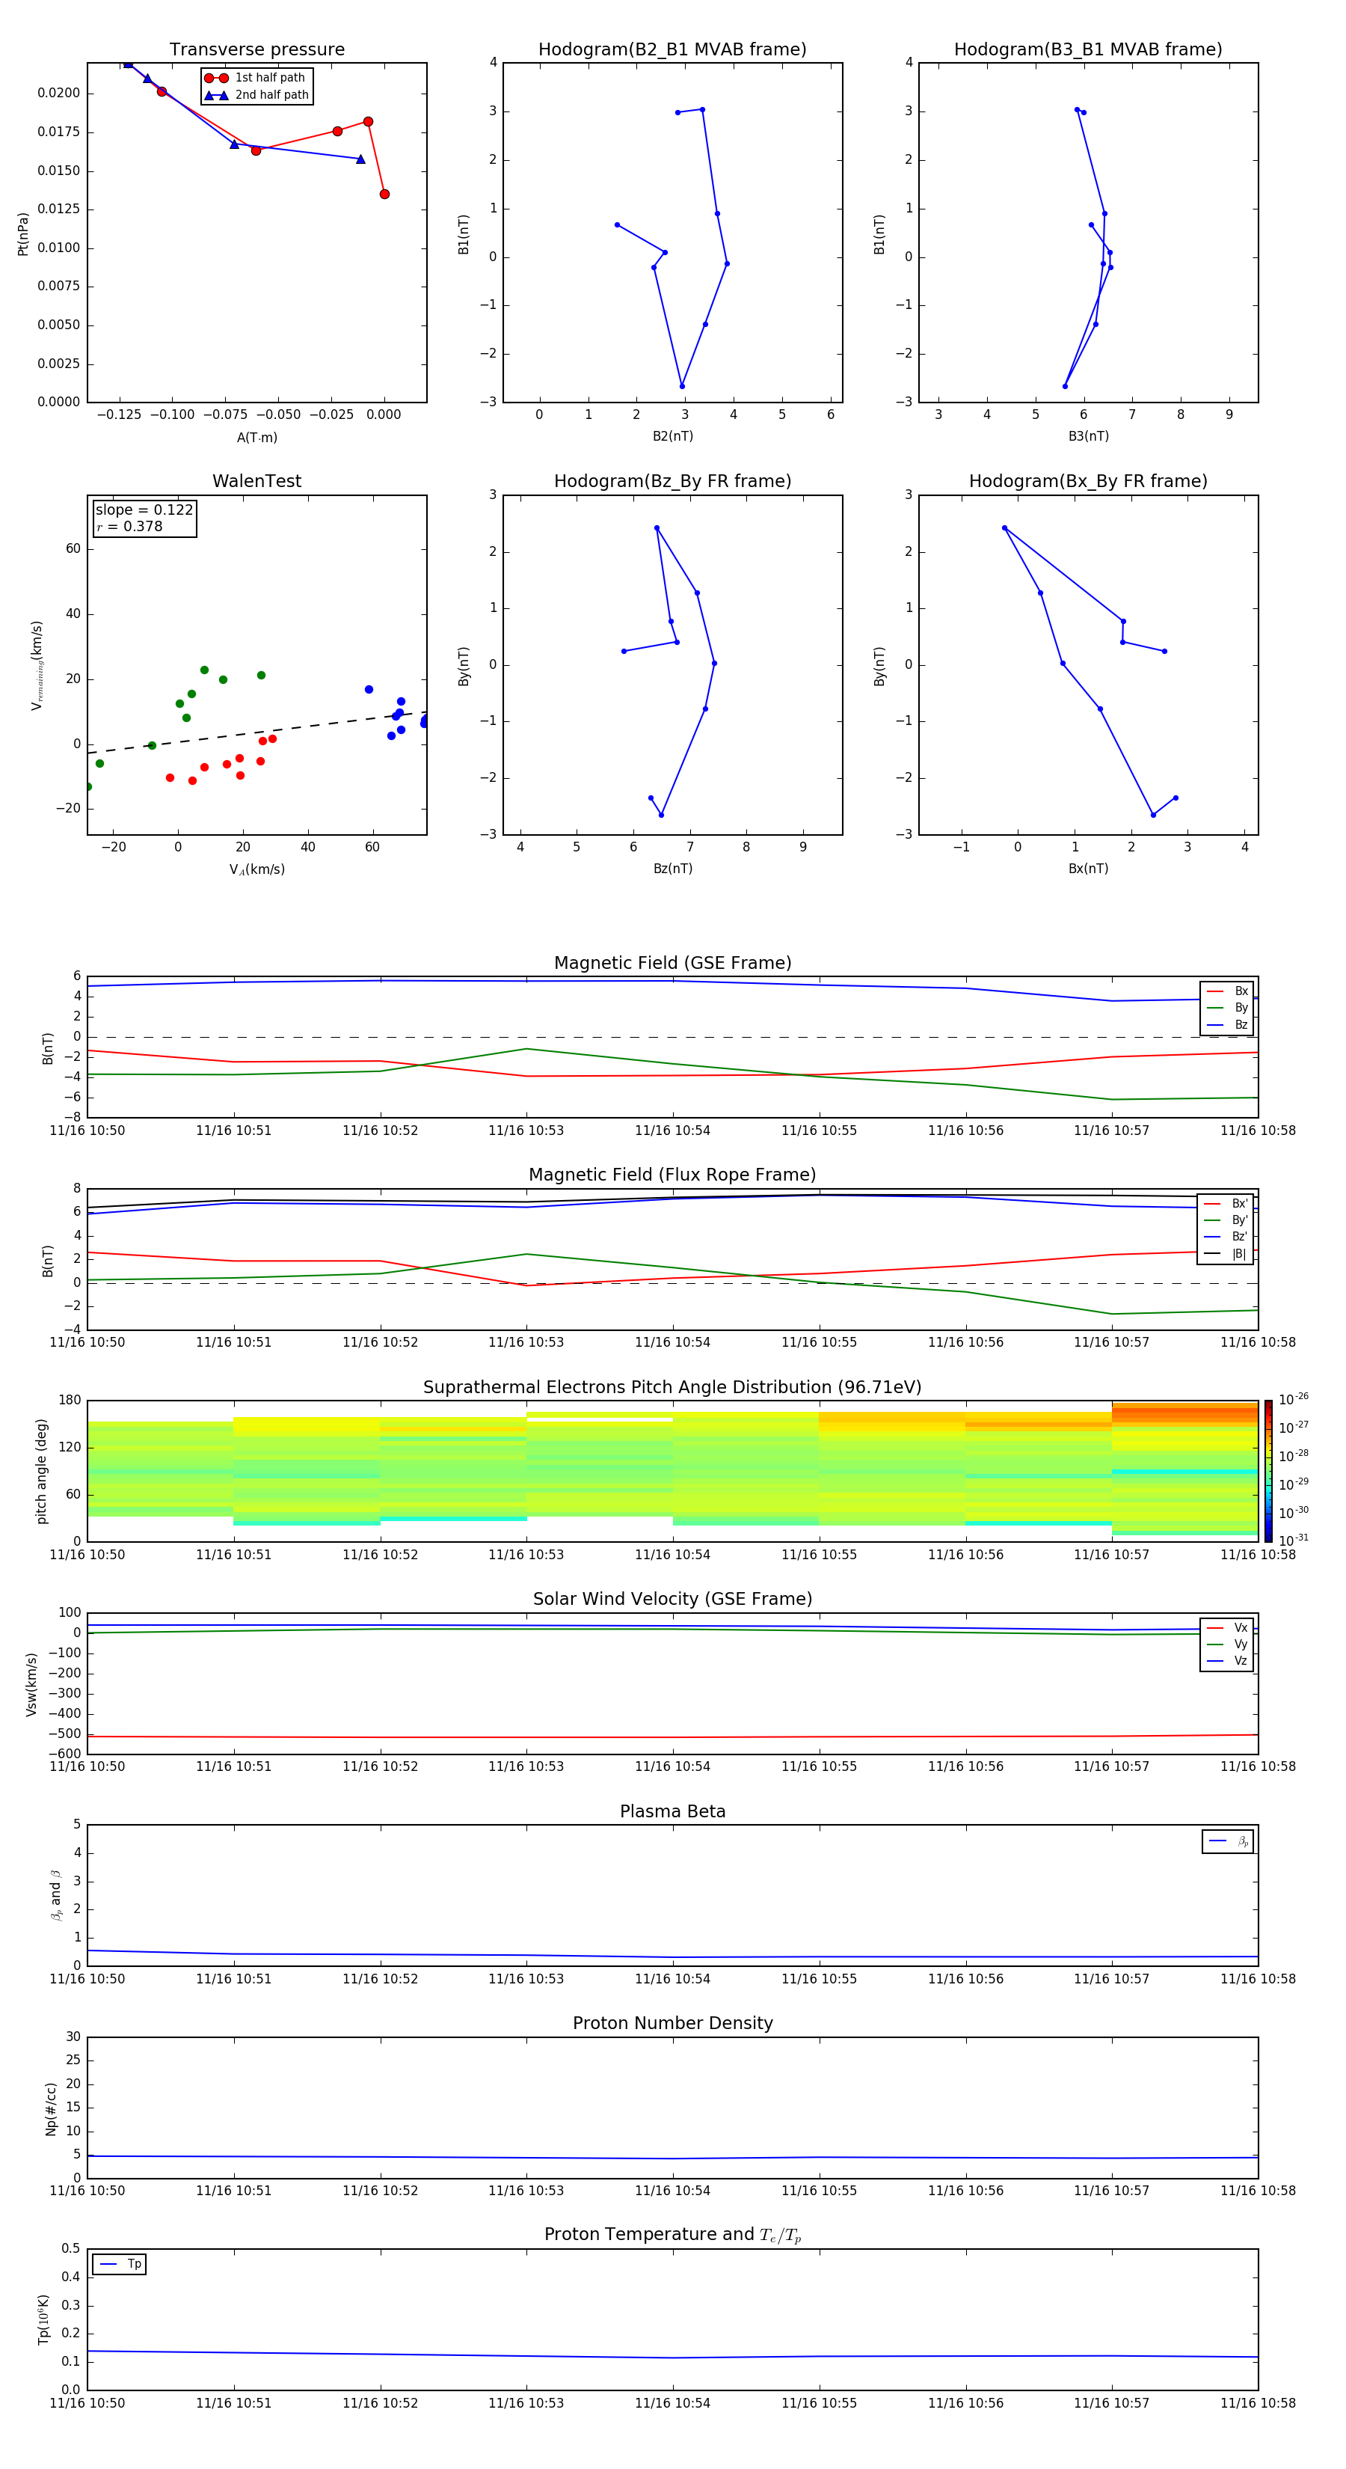Click the "Plasma Beta" title

click(672, 1811)
